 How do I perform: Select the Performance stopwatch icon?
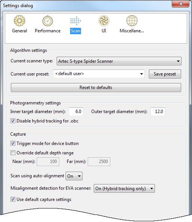[x=48, y=21]
